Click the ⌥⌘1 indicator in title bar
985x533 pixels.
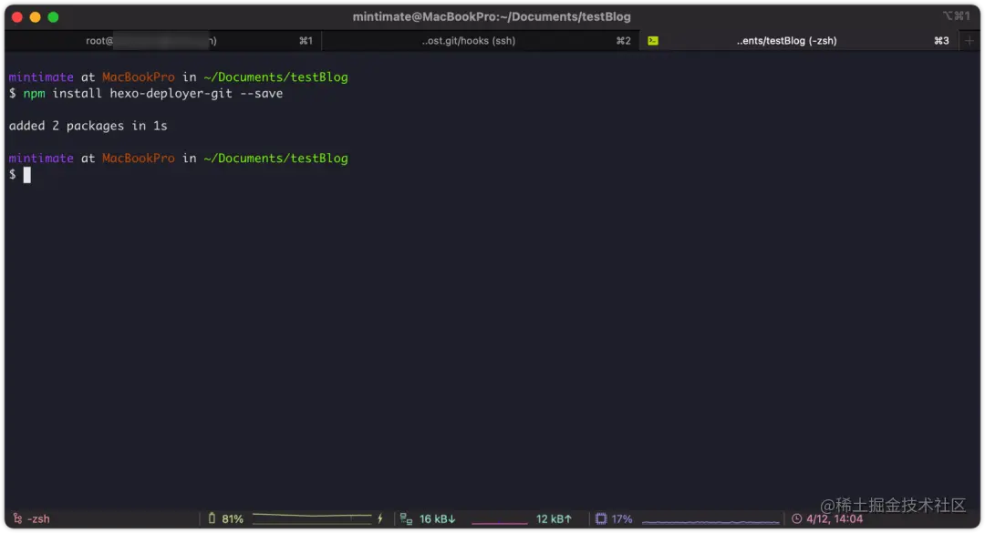point(956,16)
